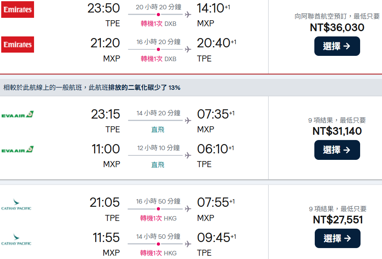Click the Emirates logo on the return flight

tap(17, 45)
